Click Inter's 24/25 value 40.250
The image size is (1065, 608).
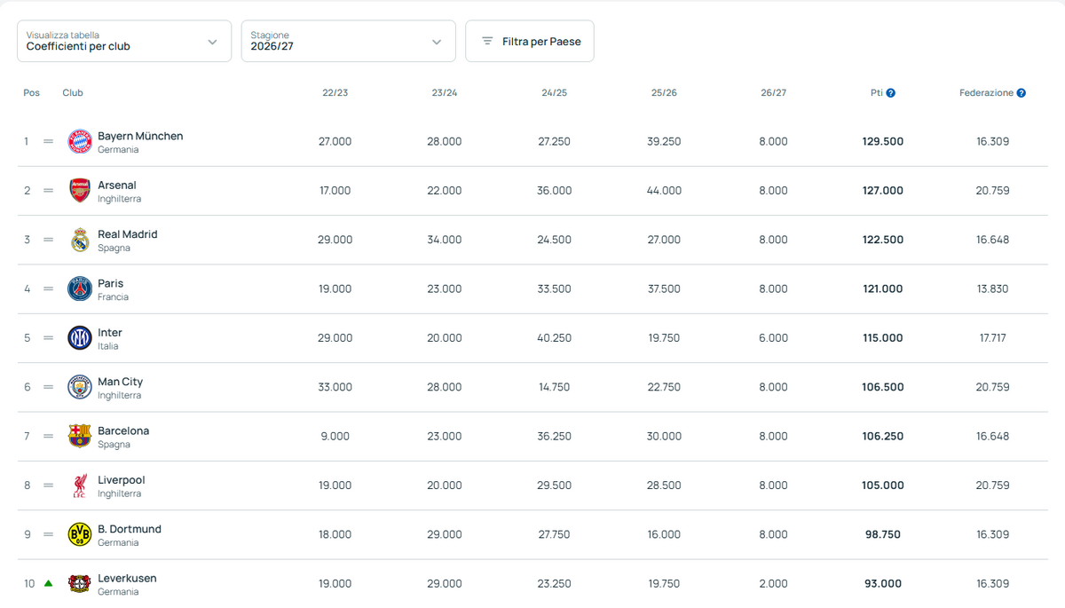pyautogui.click(x=554, y=338)
